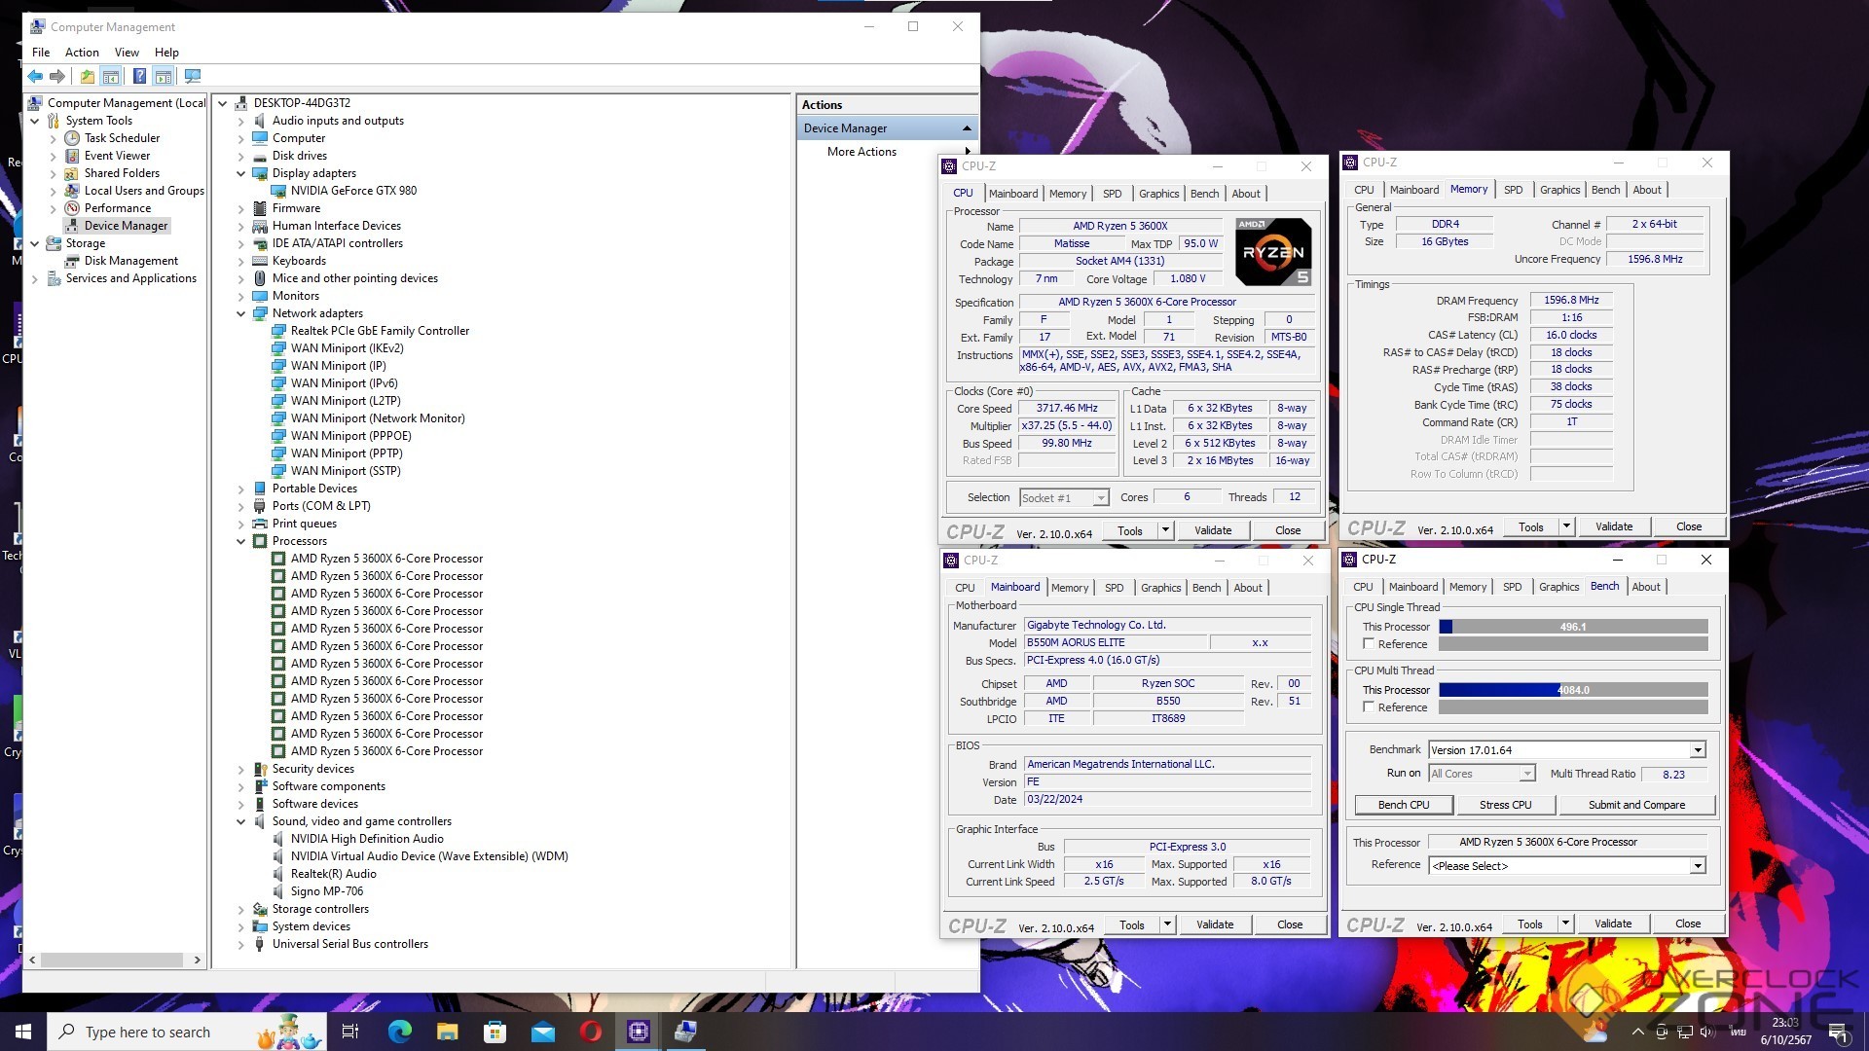Image resolution: width=1869 pixels, height=1051 pixels.
Task: Click Show/Hide Console Tree toolbar icon
Action: (111, 76)
